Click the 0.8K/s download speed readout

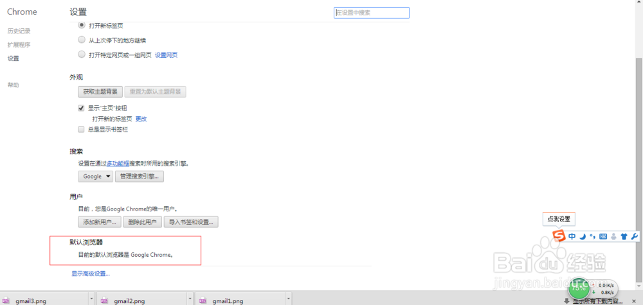608,292
